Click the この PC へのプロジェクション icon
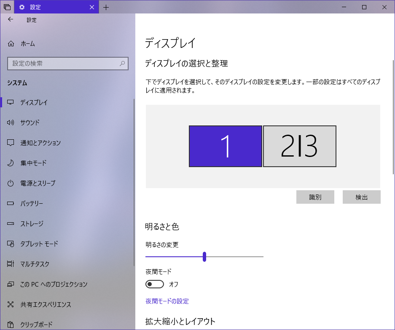This screenshot has height=330, width=395. click(x=11, y=284)
